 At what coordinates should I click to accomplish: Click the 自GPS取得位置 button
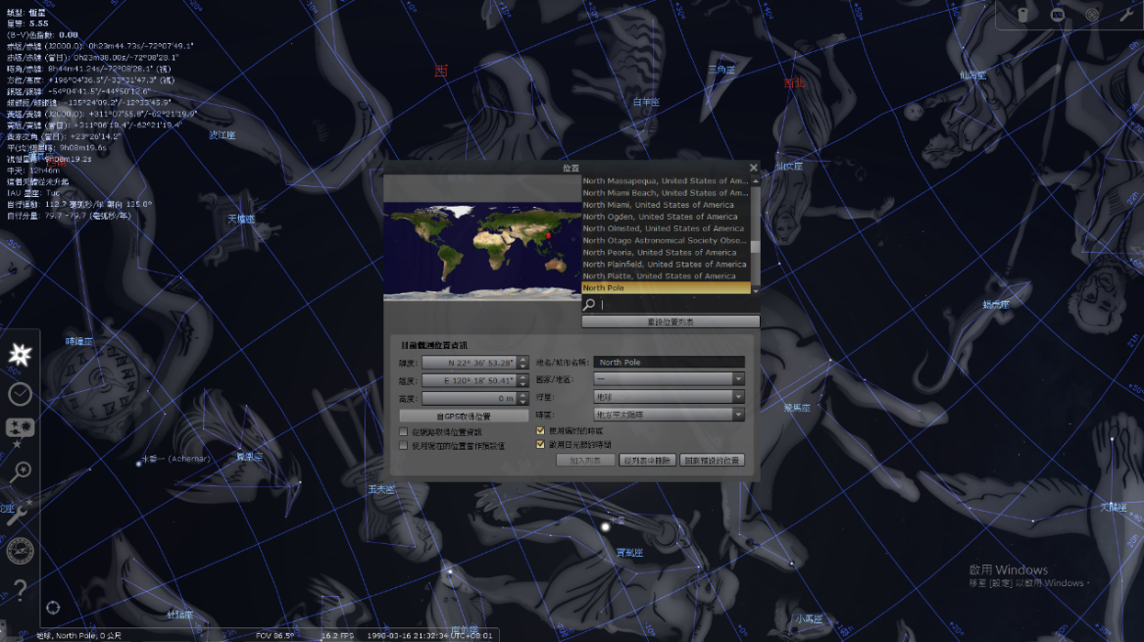click(464, 416)
